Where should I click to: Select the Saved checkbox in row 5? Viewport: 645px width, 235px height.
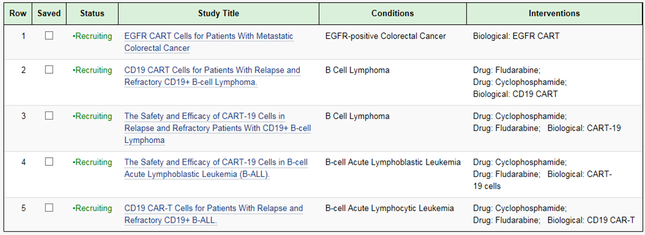(49, 208)
